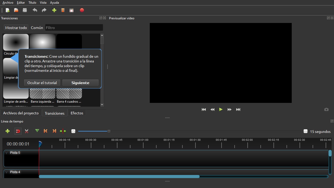The image size is (334, 188).
Task: Select the Círculo transition thumbnail
Action: pos(16,42)
